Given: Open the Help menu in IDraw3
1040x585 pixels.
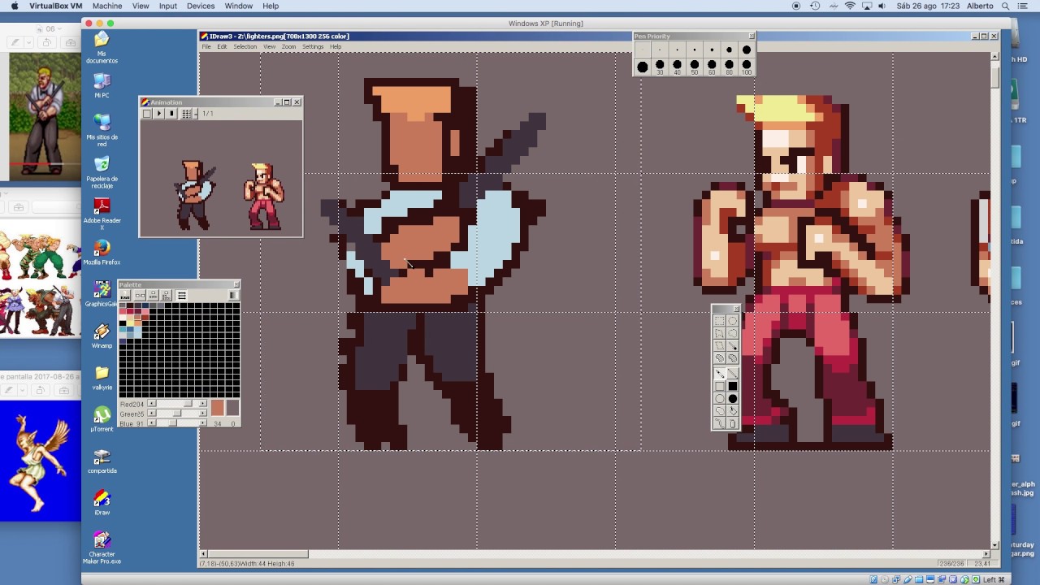Looking at the screenshot, I should 336,46.
